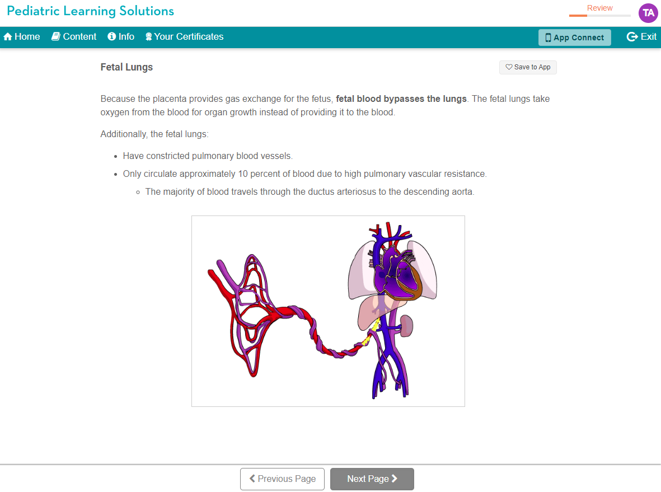The height and width of the screenshot is (492, 661).
Task: Go to the Previous Page
Action: tap(283, 479)
